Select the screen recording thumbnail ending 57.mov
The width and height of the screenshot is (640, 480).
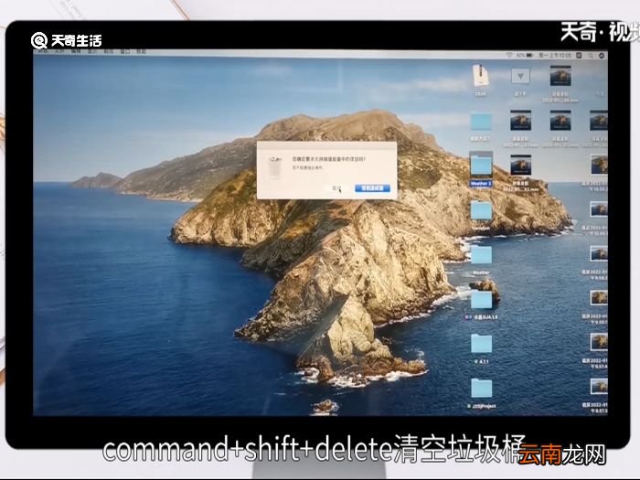(520, 121)
